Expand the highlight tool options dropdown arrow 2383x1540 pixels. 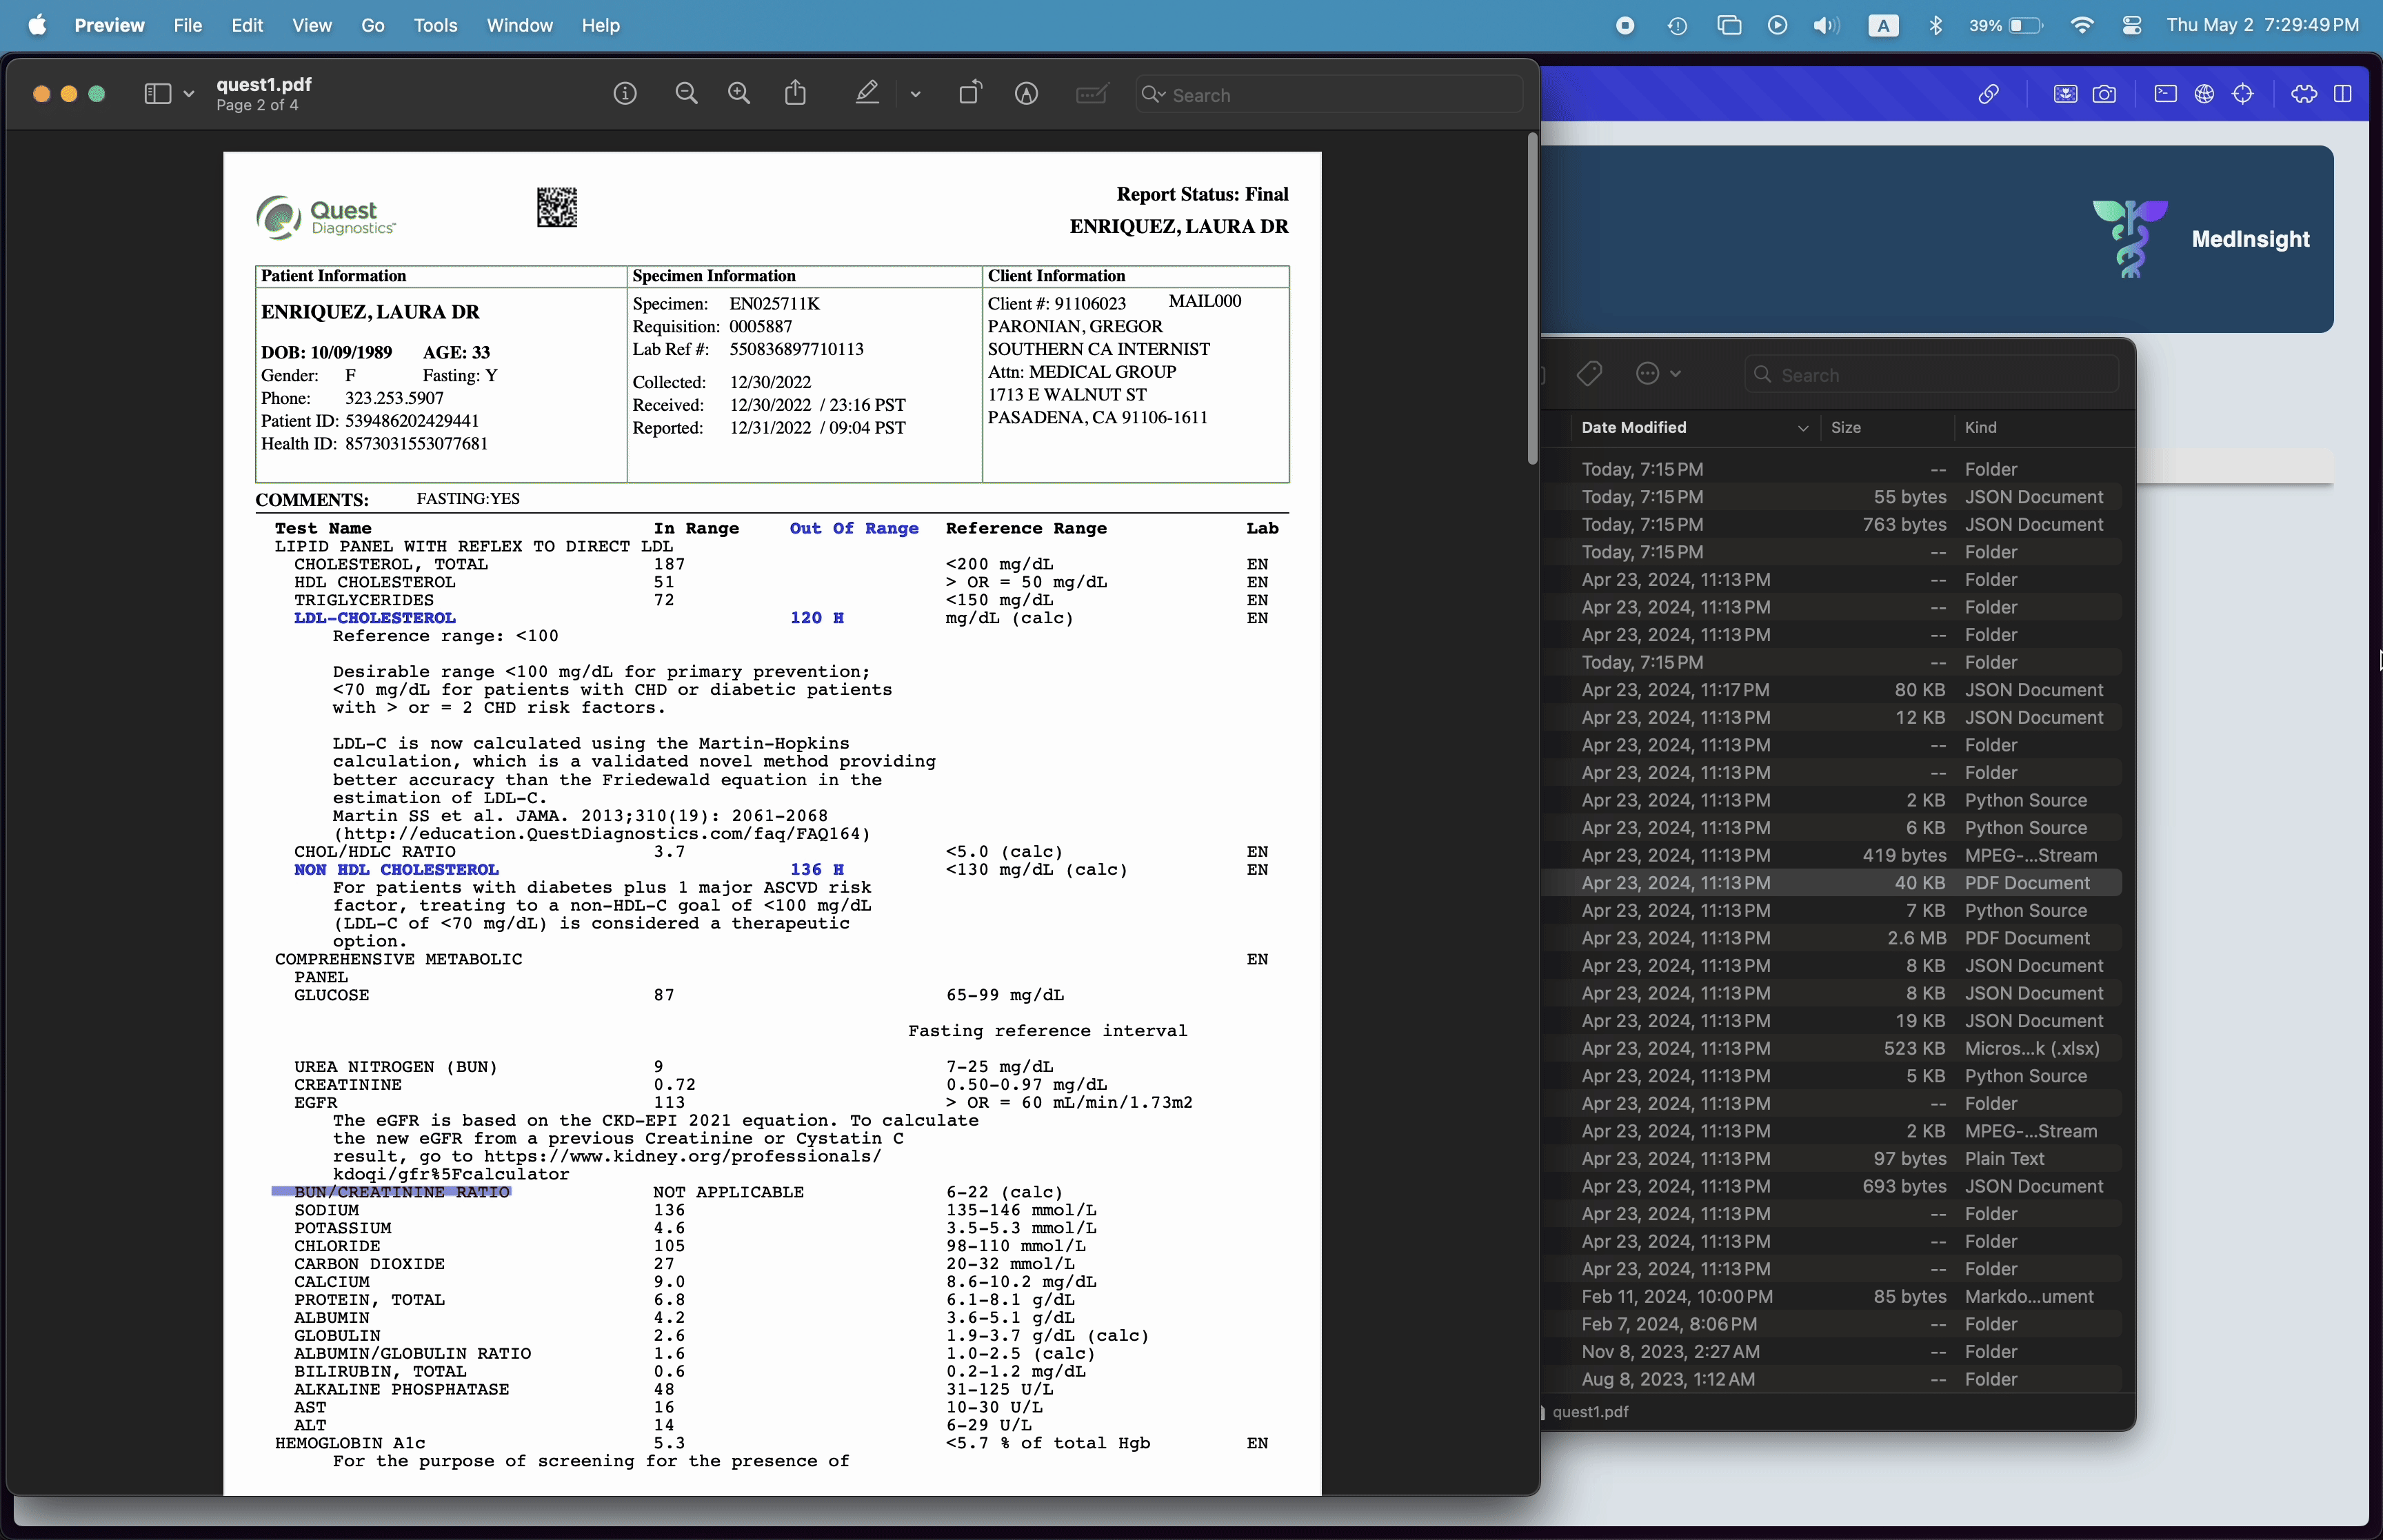915,94
